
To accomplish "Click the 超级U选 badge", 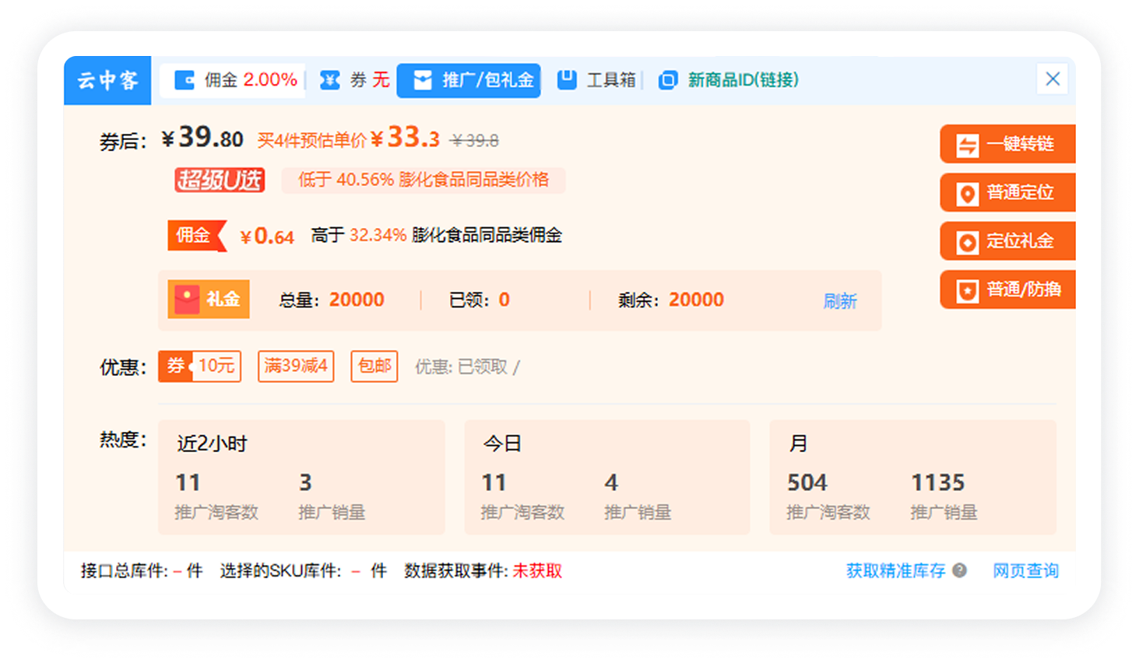I will point(219,180).
